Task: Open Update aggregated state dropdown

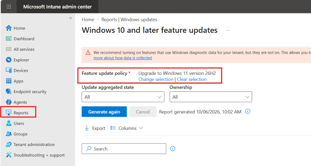Action: pos(123,97)
